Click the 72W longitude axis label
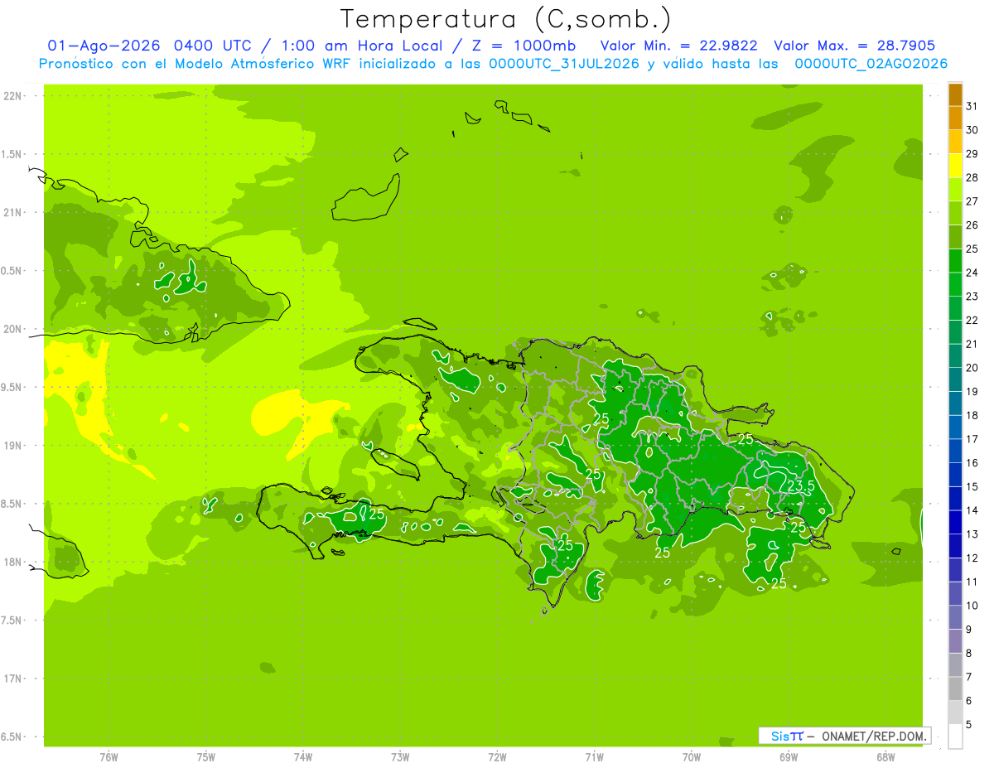Screen dimensions: 994x768 click(x=497, y=757)
